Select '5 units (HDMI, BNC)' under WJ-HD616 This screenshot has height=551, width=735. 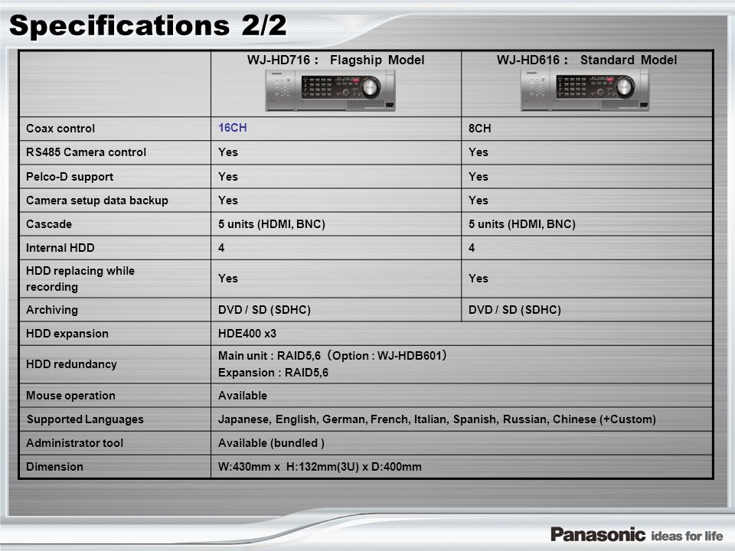[x=521, y=224]
